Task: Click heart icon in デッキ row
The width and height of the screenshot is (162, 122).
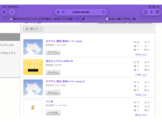Action: coord(135,106)
